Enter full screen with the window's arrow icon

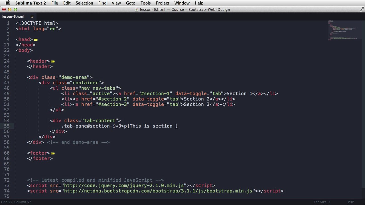pyautogui.click(x=361, y=9)
